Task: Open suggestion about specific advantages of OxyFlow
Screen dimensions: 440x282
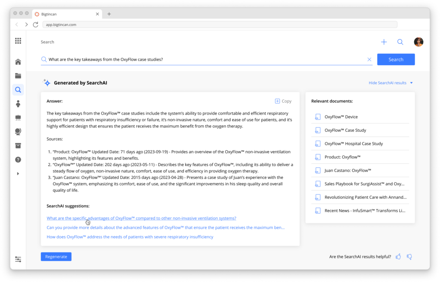Action: click(141, 218)
